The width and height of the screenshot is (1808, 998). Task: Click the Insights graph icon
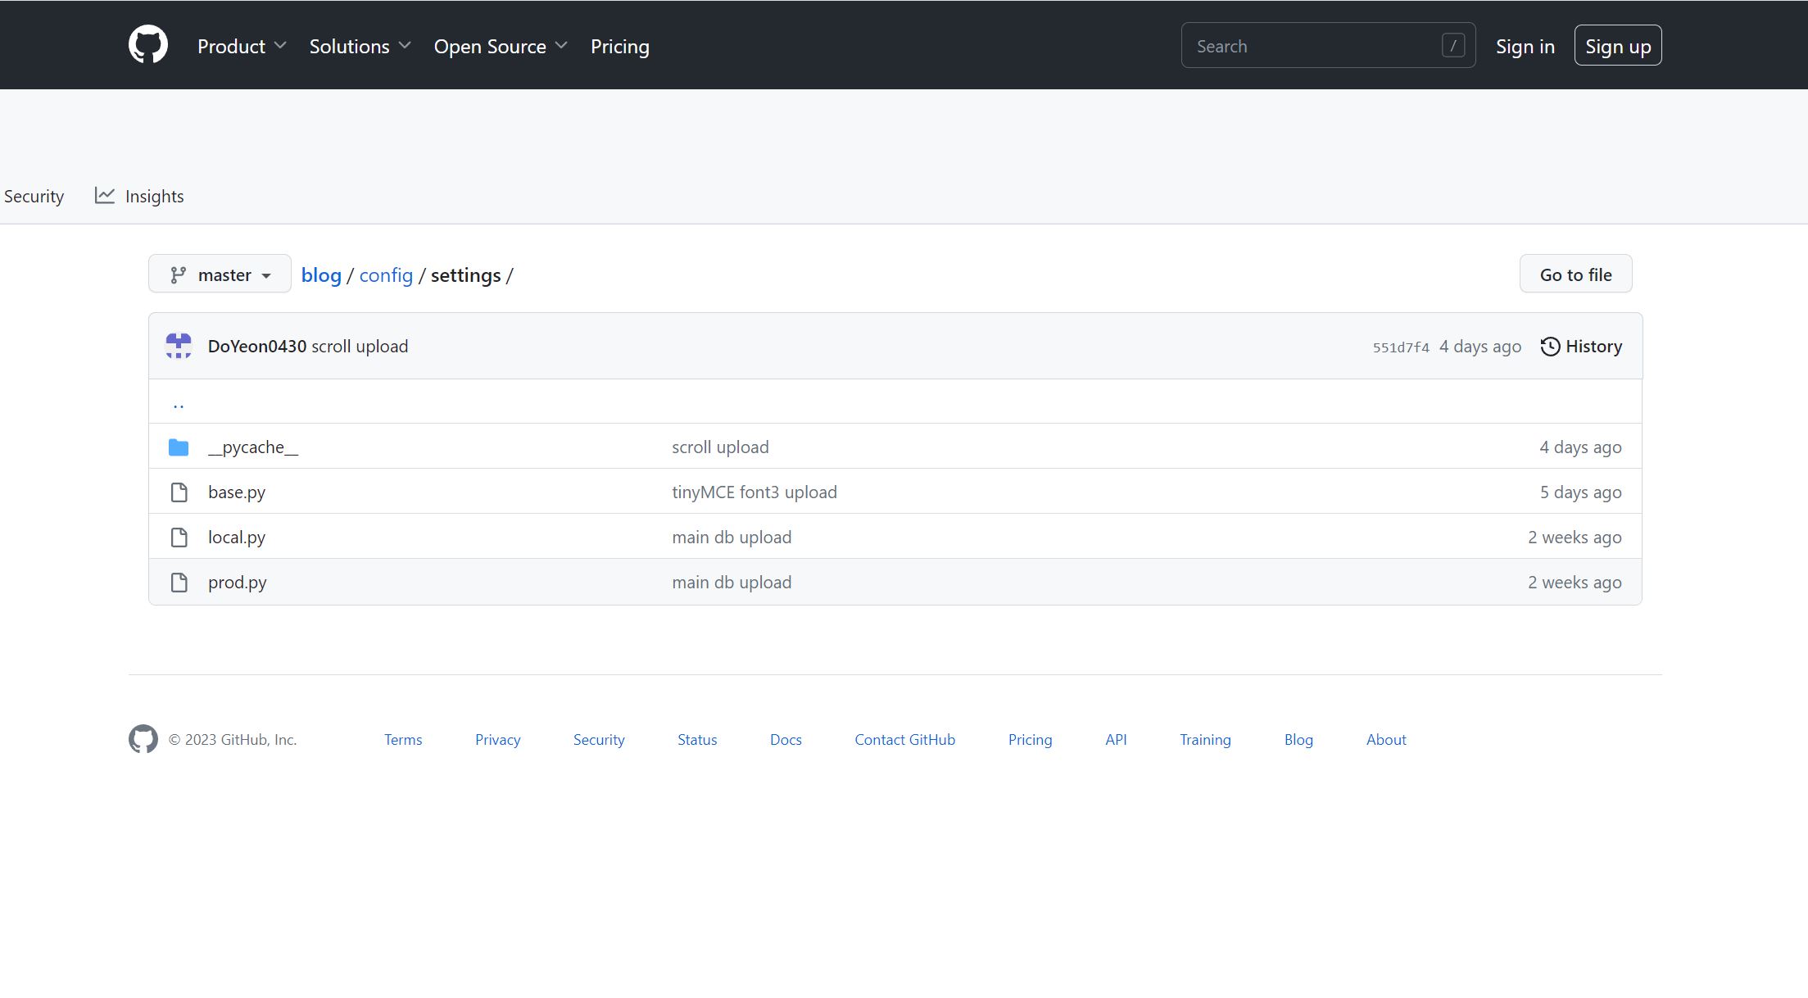coord(104,195)
